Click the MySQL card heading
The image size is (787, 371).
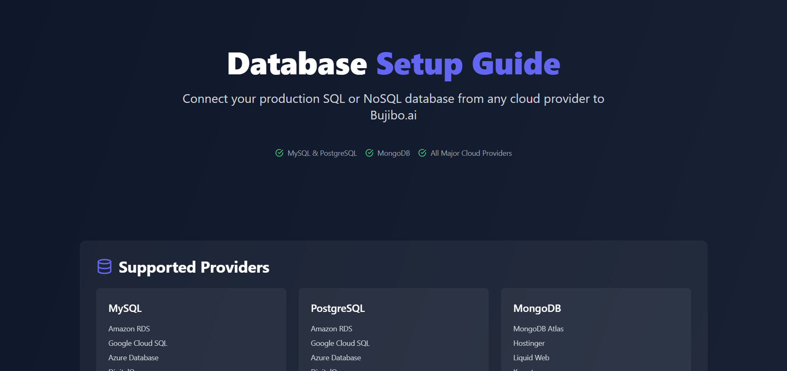125,309
